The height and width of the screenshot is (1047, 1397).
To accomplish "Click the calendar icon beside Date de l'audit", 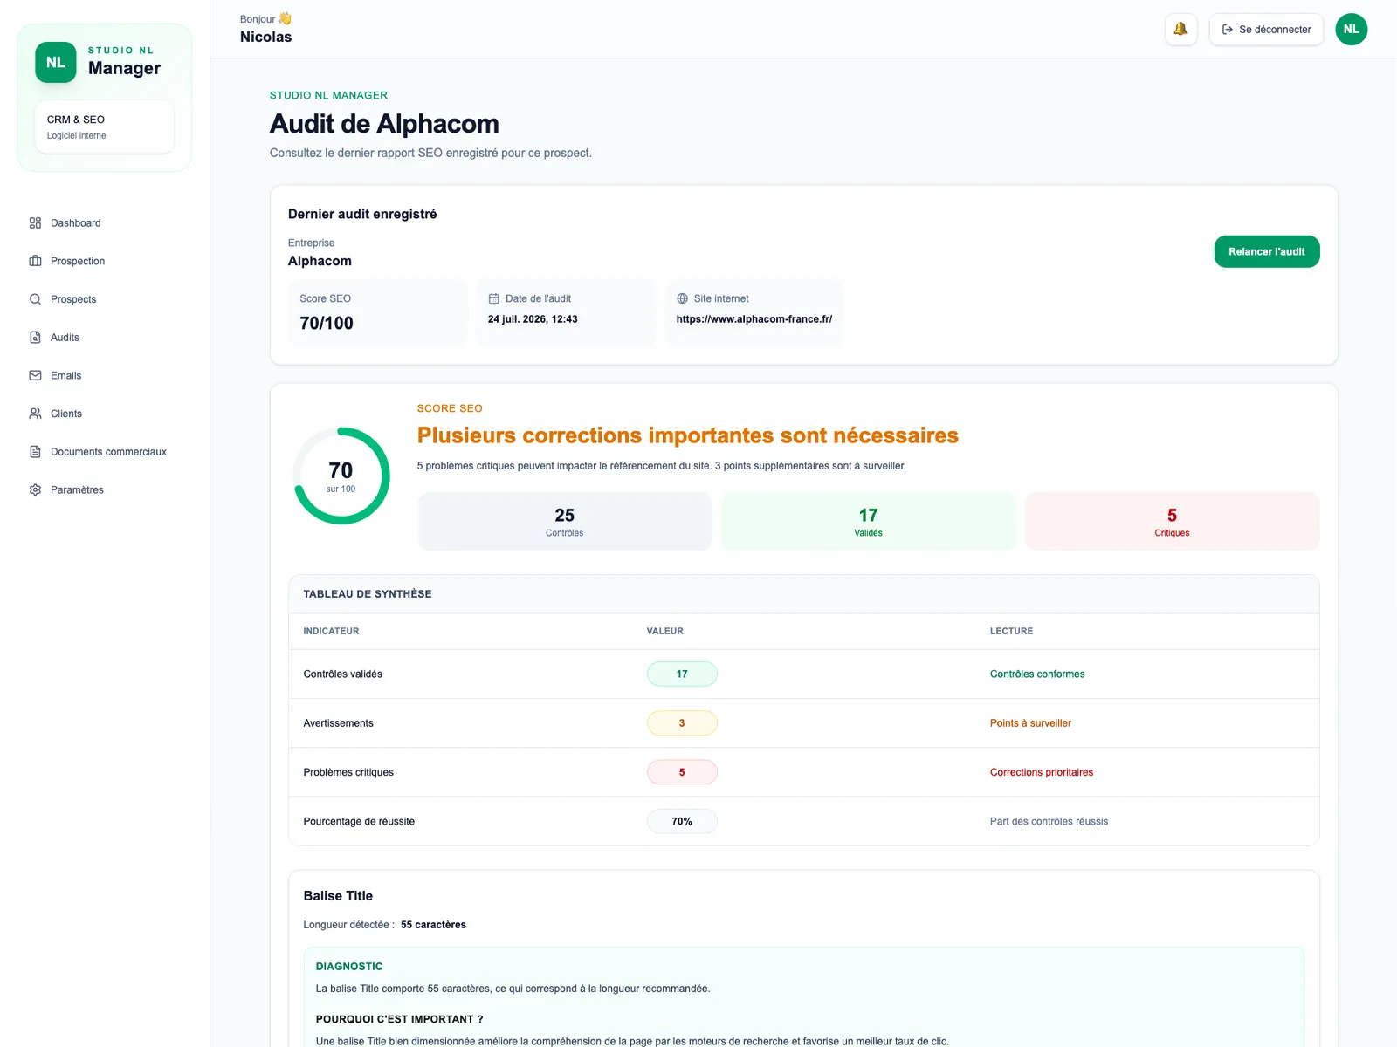I will [493, 298].
